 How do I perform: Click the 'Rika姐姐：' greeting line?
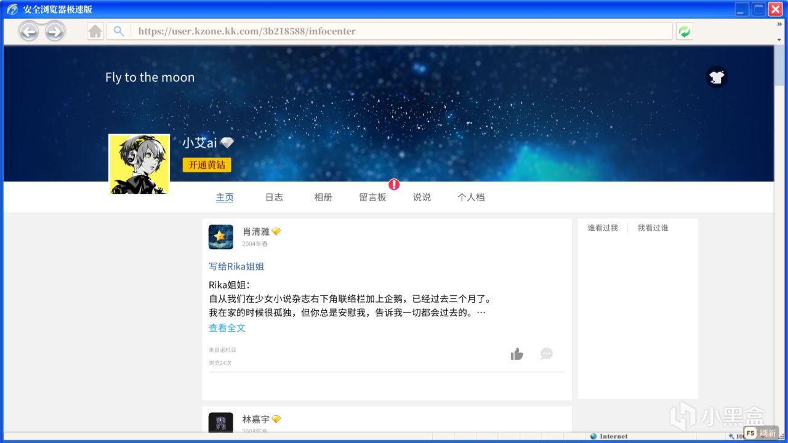pyautogui.click(x=230, y=285)
